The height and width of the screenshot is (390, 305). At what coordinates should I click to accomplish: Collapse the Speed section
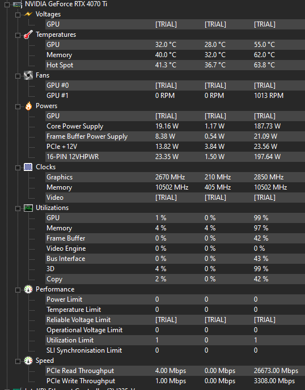18,361
